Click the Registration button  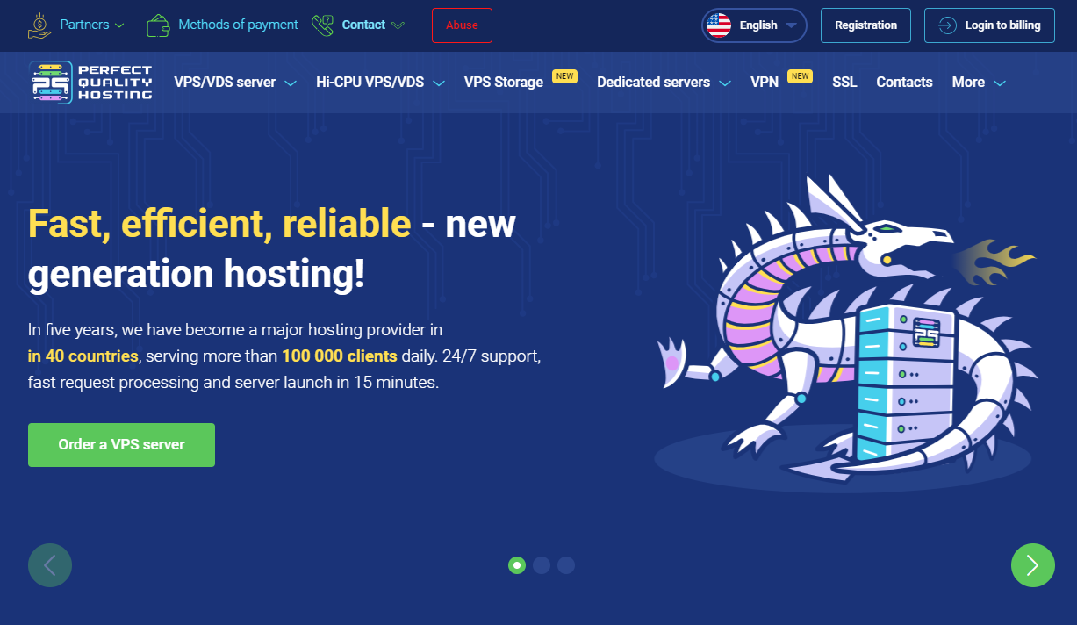(x=865, y=25)
